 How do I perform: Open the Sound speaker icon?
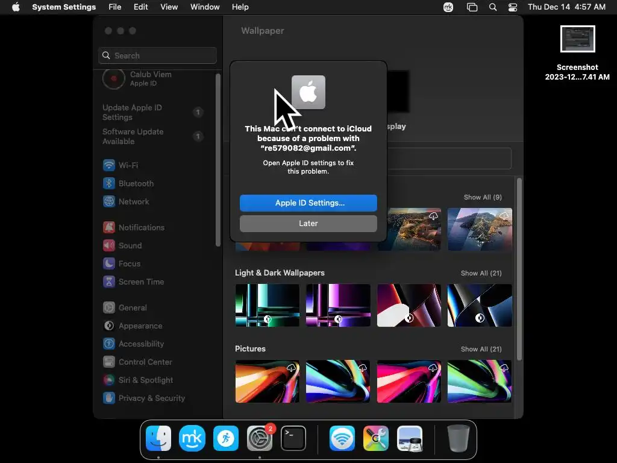[109, 246]
